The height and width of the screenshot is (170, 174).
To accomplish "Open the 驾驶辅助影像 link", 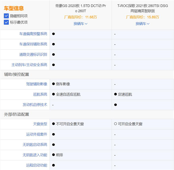I will [x=37, y=84].
